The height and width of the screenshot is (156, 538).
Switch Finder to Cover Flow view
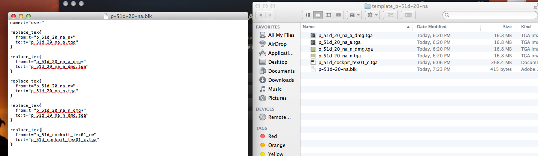point(339,15)
